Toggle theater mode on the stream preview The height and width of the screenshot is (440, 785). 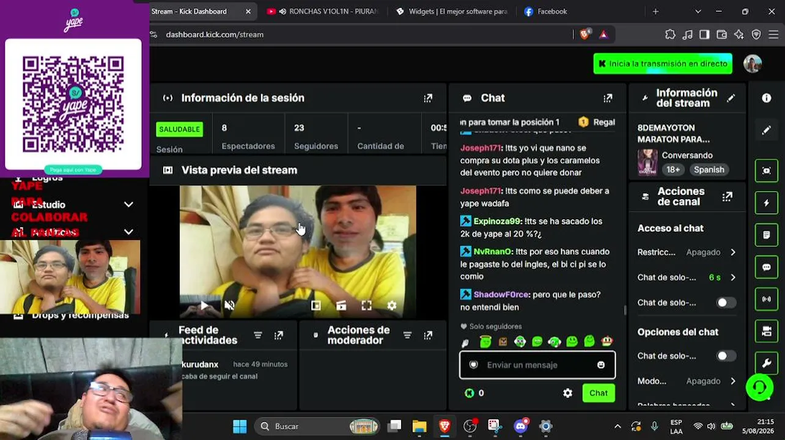341,306
